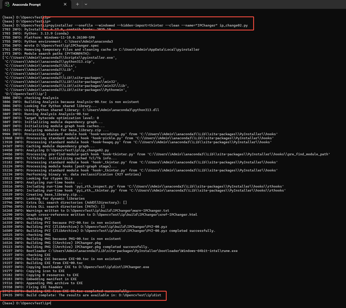Image resolution: width=346 pixels, height=308 pixels.
Task: Click the 'wrote D:\OpencvTest\ip\IPChanger.spec' line
Action: pos(51,45)
